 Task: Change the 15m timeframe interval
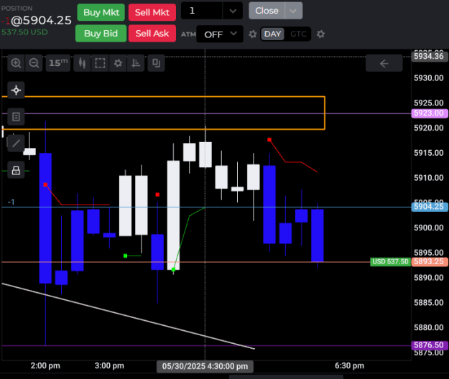click(x=58, y=63)
